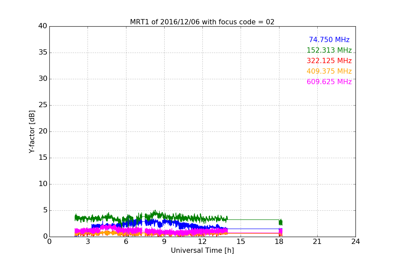Select the green legend label '152.313 MHz'
This screenshot has width=395, height=263.
click(x=329, y=50)
